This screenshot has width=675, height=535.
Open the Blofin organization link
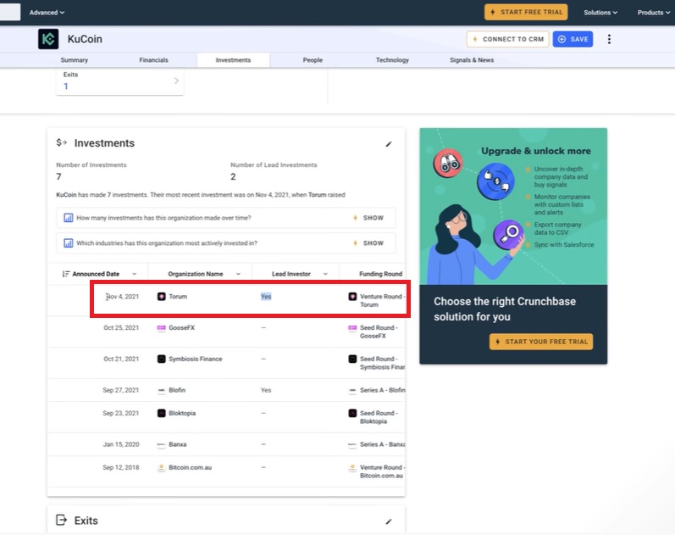click(177, 390)
